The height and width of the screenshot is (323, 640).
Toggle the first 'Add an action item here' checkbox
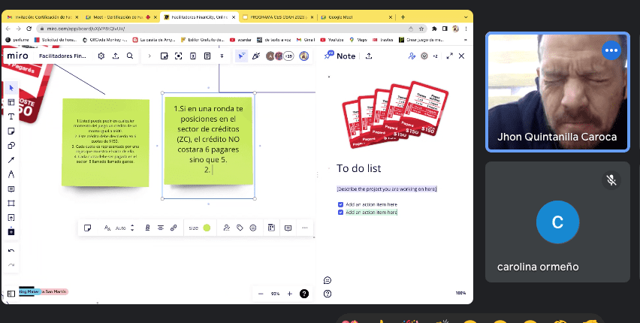coord(341,204)
